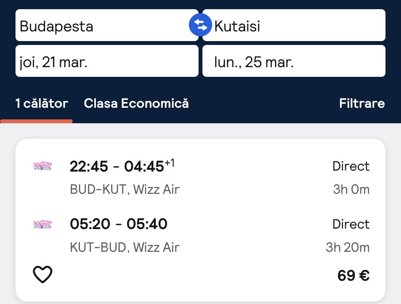Swap origin and destination cities
Viewport: 401px width, 304px height.
(x=200, y=25)
